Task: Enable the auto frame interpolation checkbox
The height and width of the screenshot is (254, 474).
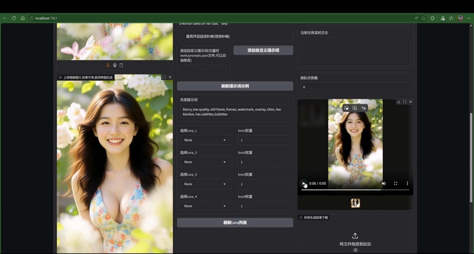Action: 182,36
